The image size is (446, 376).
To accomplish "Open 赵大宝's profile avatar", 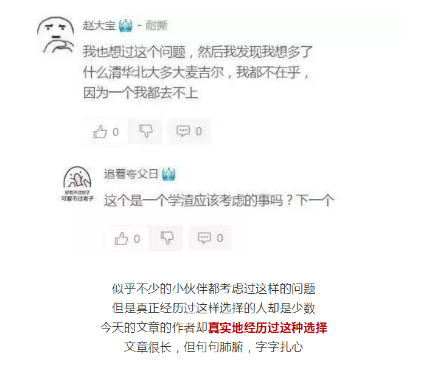I will [55, 35].
